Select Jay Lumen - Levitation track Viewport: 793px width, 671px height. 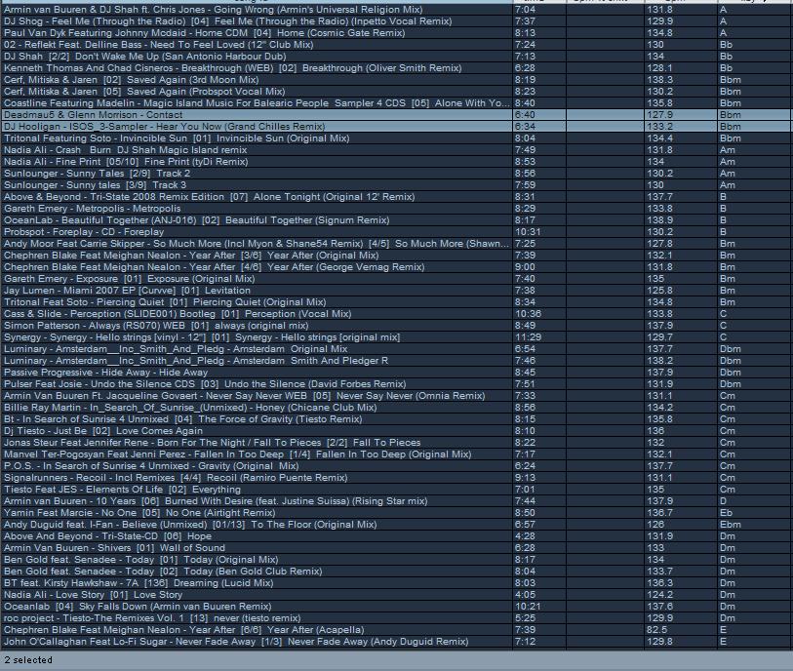[x=396, y=291]
